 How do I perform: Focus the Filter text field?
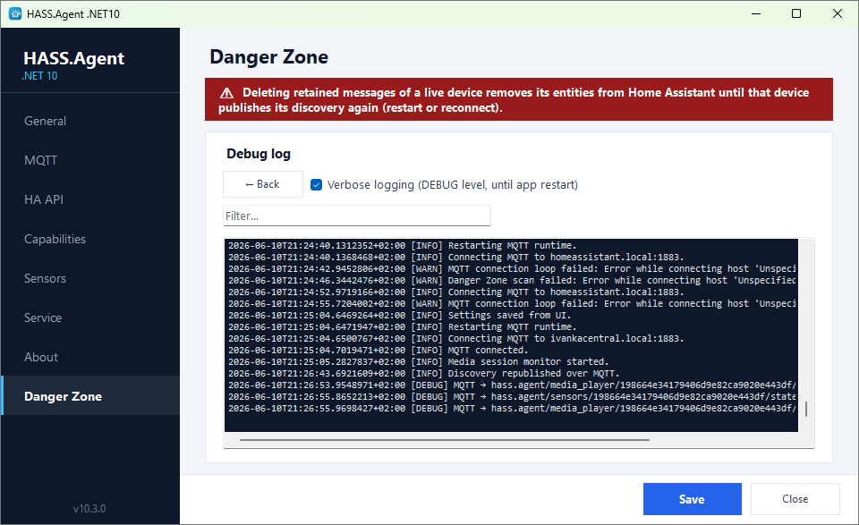[x=357, y=216]
